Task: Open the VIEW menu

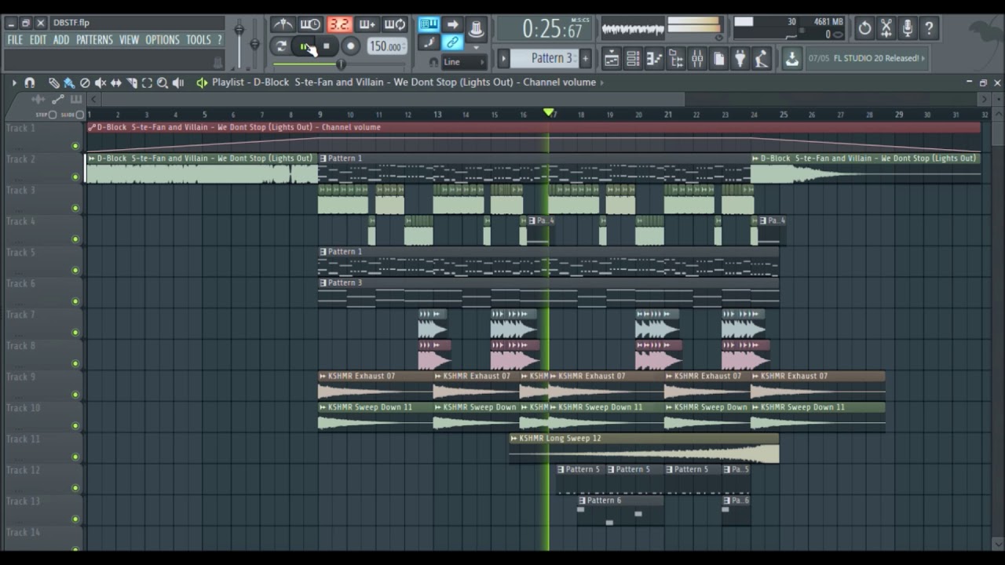Action: pos(129,40)
